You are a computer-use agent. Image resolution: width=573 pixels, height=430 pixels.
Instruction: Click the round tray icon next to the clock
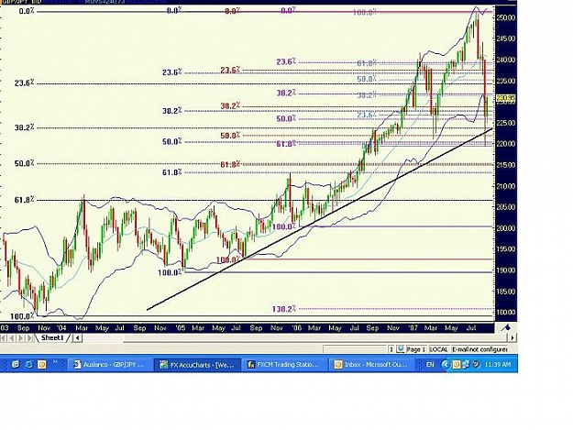(476, 364)
